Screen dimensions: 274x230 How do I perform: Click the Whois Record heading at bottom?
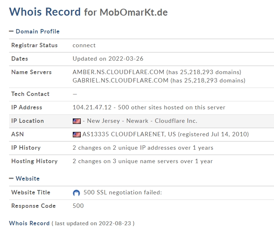(x=29, y=223)
